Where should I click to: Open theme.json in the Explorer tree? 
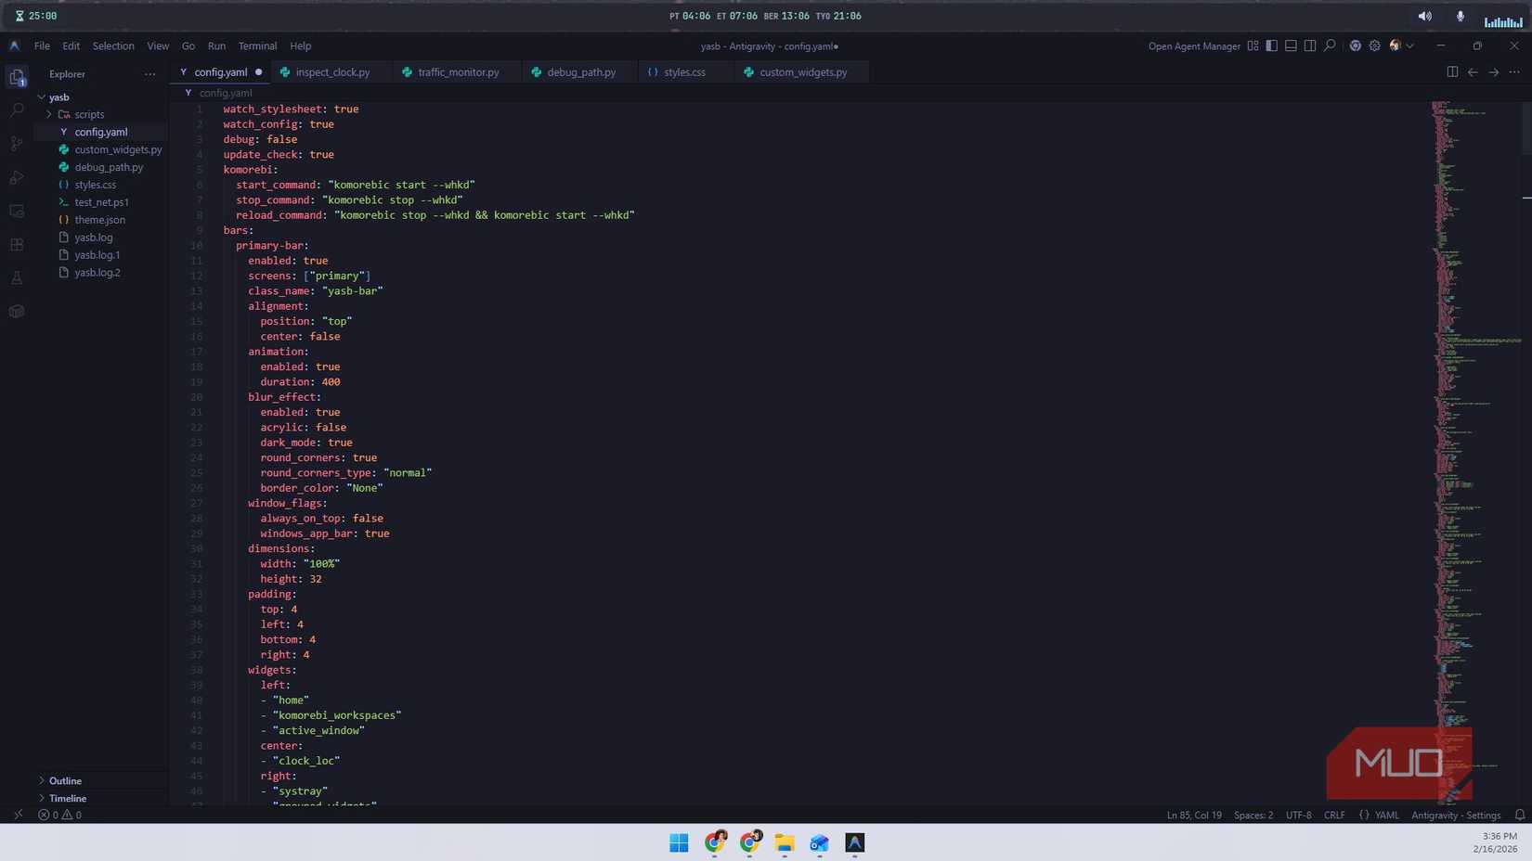[x=99, y=220]
